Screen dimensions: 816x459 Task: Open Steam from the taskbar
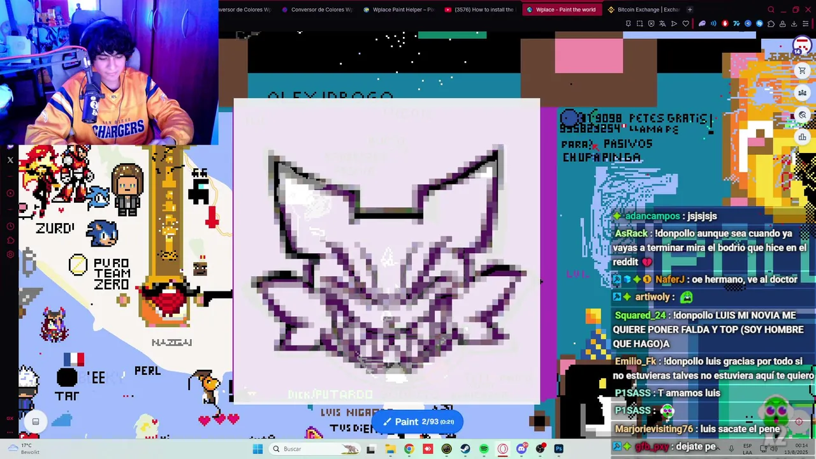click(465, 449)
